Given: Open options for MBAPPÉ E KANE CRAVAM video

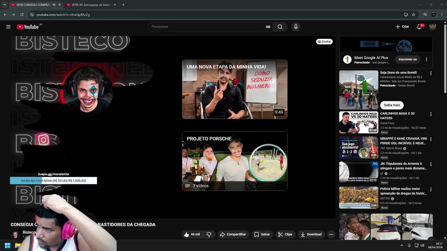Looking at the screenshot, I should [431, 139].
